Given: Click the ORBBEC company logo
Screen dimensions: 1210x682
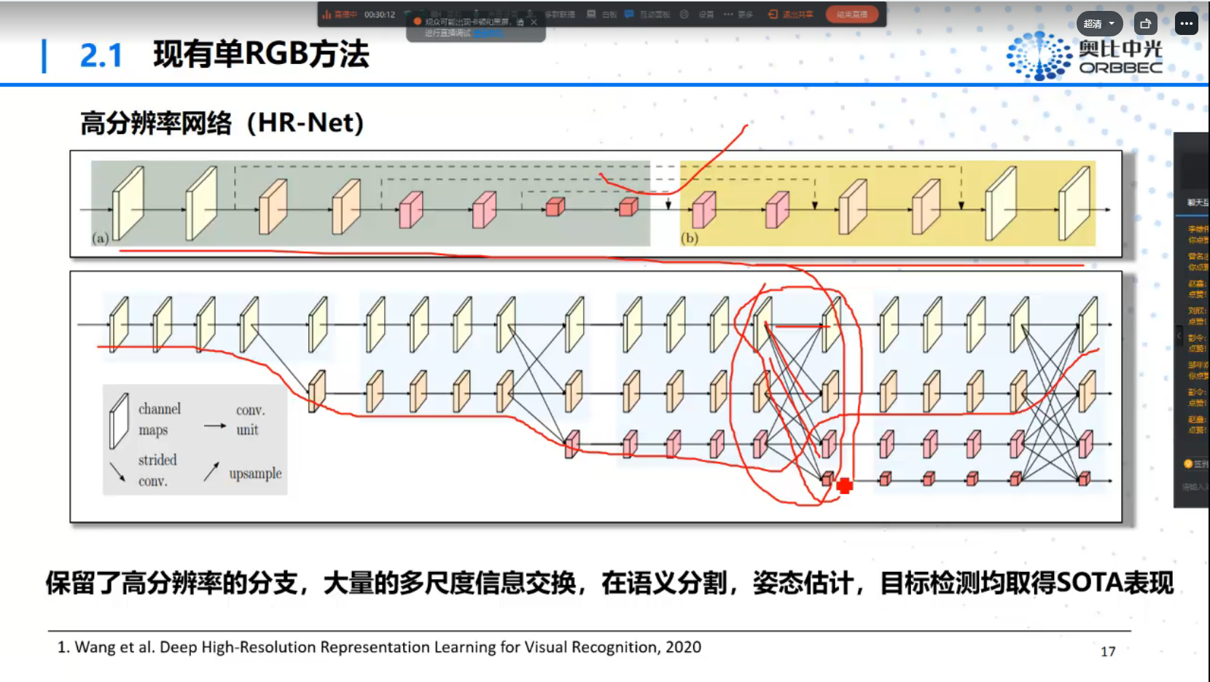Looking at the screenshot, I should (x=1085, y=55).
